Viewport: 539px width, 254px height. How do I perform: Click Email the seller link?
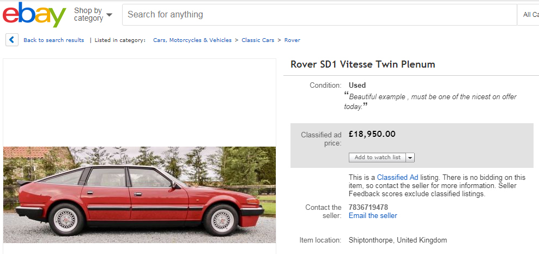[373, 215]
